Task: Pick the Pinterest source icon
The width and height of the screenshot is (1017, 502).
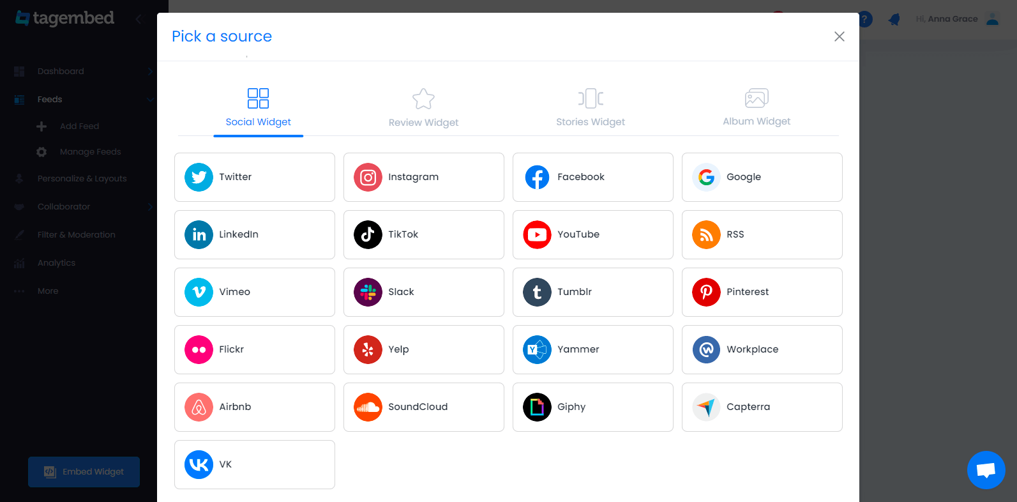Action: click(706, 292)
